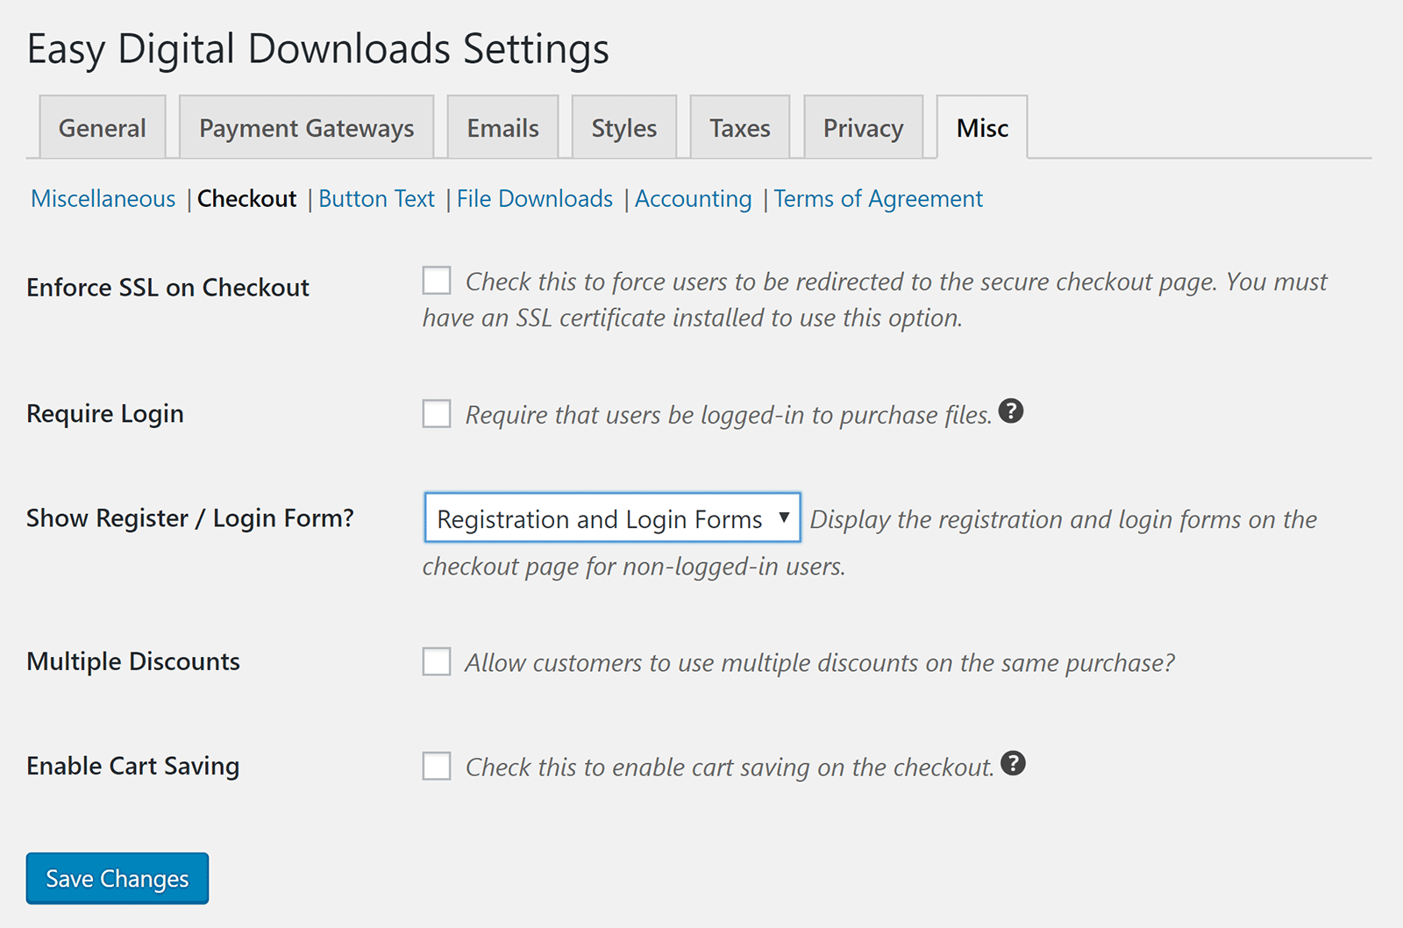Click the Enforce SSL on Checkout label
1403x928 pixels.
[168, 288]
